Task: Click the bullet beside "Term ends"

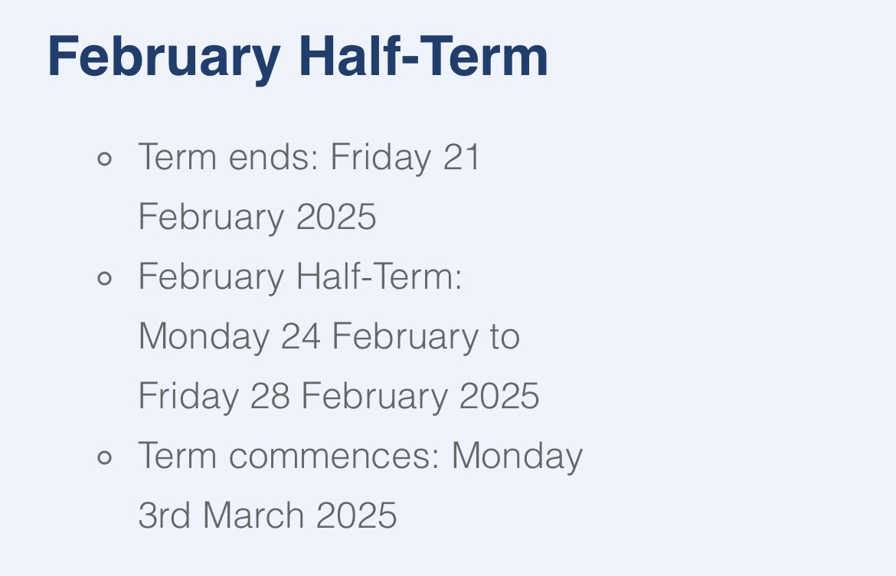Action: 105,159
